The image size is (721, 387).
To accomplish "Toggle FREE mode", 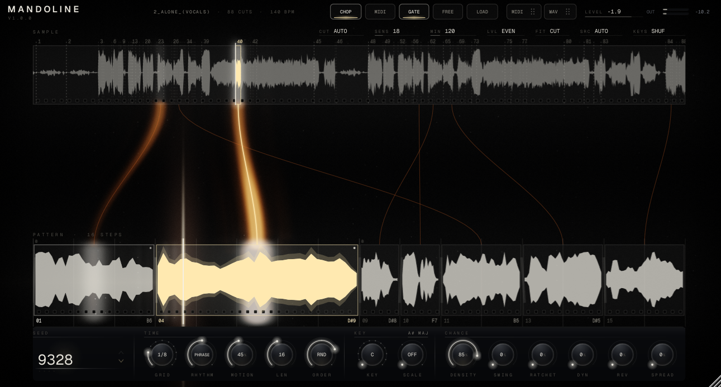I will coord(448,12).
